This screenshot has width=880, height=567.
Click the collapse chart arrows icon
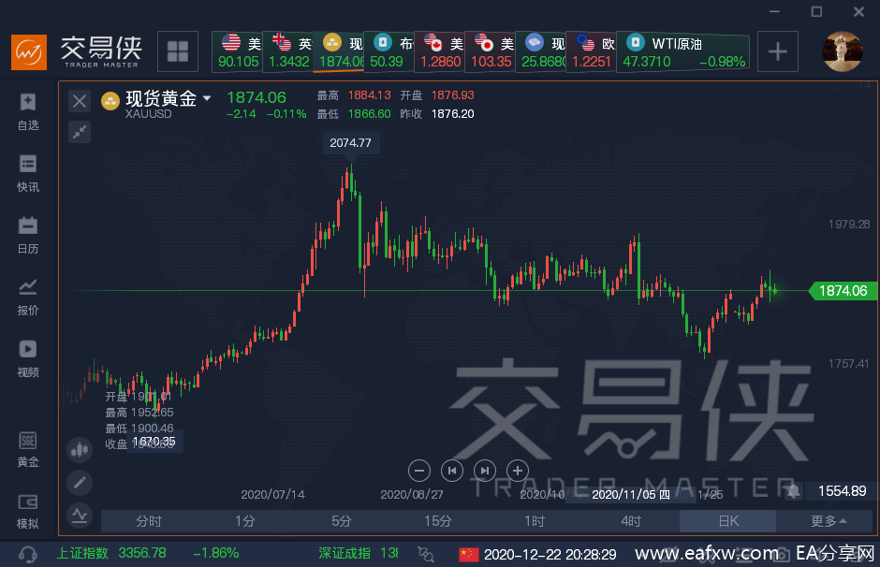point(80,132)
